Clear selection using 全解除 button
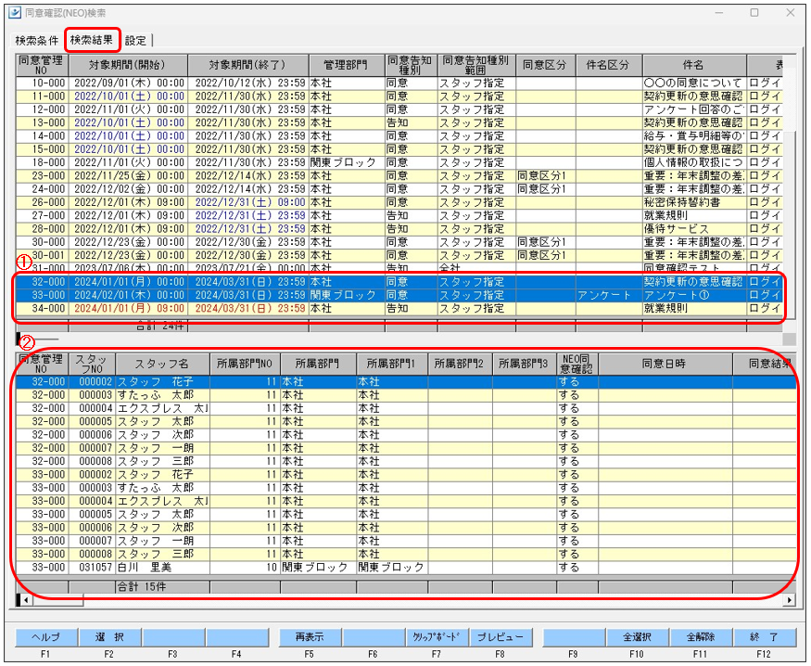The image size is (811, 666). point(701,637)
